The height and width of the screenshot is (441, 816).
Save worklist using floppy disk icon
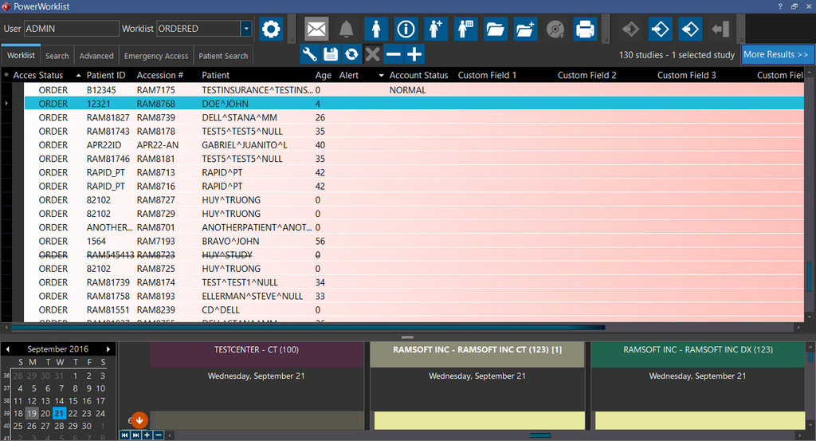tap(331, 54)
